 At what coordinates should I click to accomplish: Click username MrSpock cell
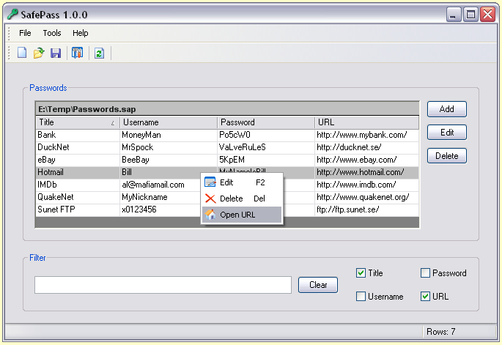tap(169, 147)
